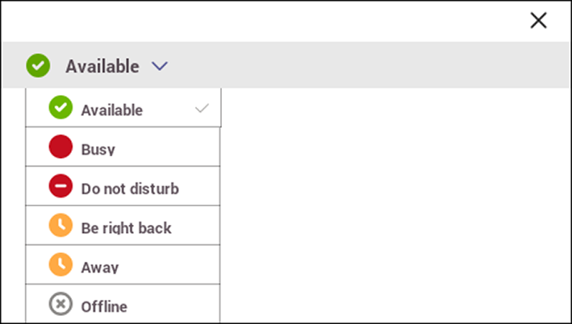Image resolution: width=572 pixels, height=324 pixels.
Task: Click the gray checkmark next to Available option
Action: point(202,108)
